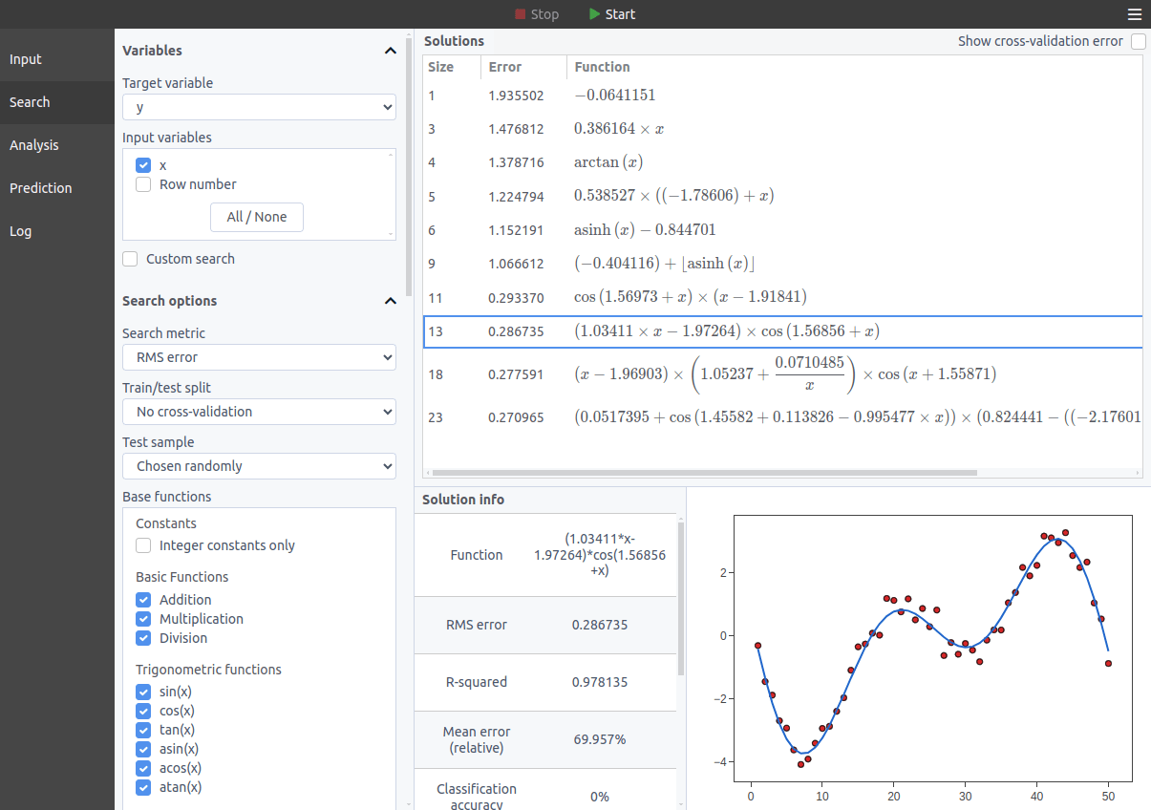Open the Train/test split dropdown
Viewport: 1151px width, 810px height.
pos(259,412)
